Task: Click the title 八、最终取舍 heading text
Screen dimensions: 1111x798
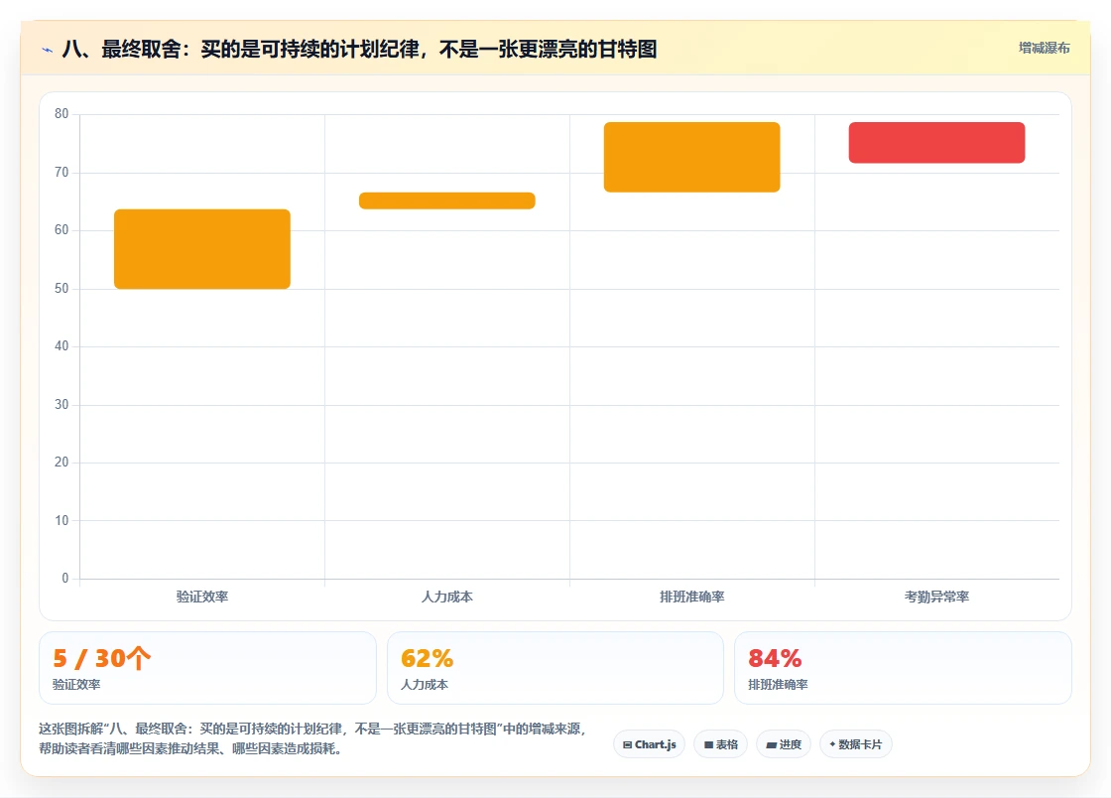Action: click(x=359, y=49)
